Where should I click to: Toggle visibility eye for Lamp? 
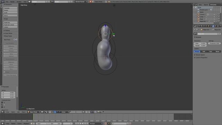tap(214, 17)
